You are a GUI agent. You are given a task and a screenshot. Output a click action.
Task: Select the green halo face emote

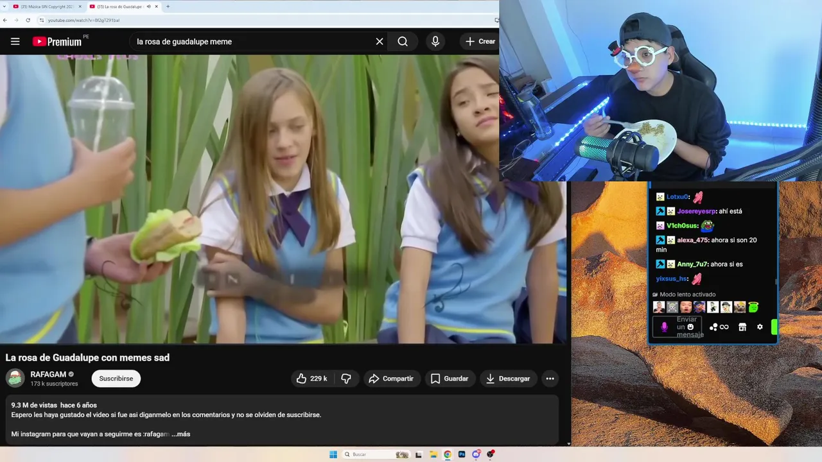coord(753,307)
